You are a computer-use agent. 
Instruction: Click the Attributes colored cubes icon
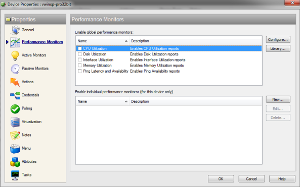click(x=15, y=162)
